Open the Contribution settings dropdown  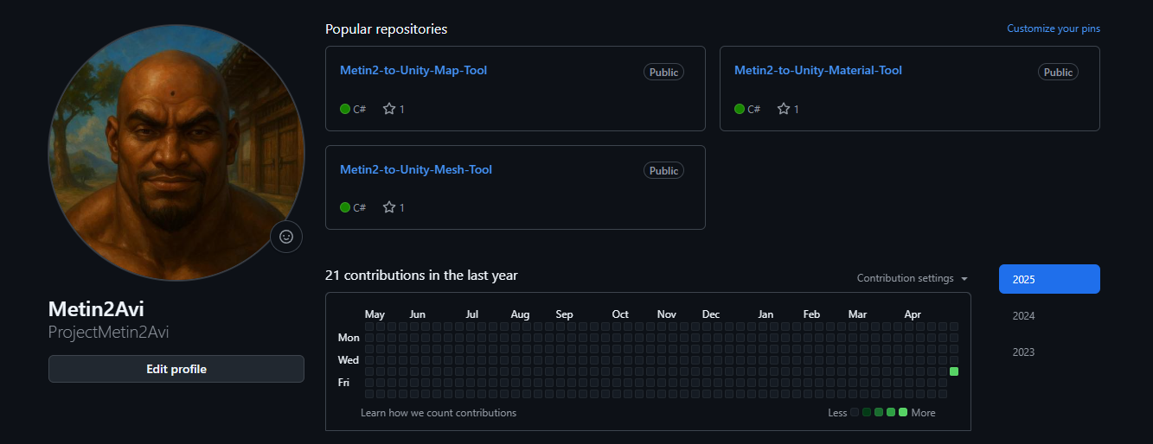(x=913, y=278)
